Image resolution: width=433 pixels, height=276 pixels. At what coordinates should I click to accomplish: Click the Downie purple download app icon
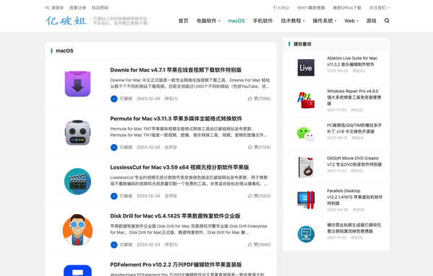pos(78,84)
